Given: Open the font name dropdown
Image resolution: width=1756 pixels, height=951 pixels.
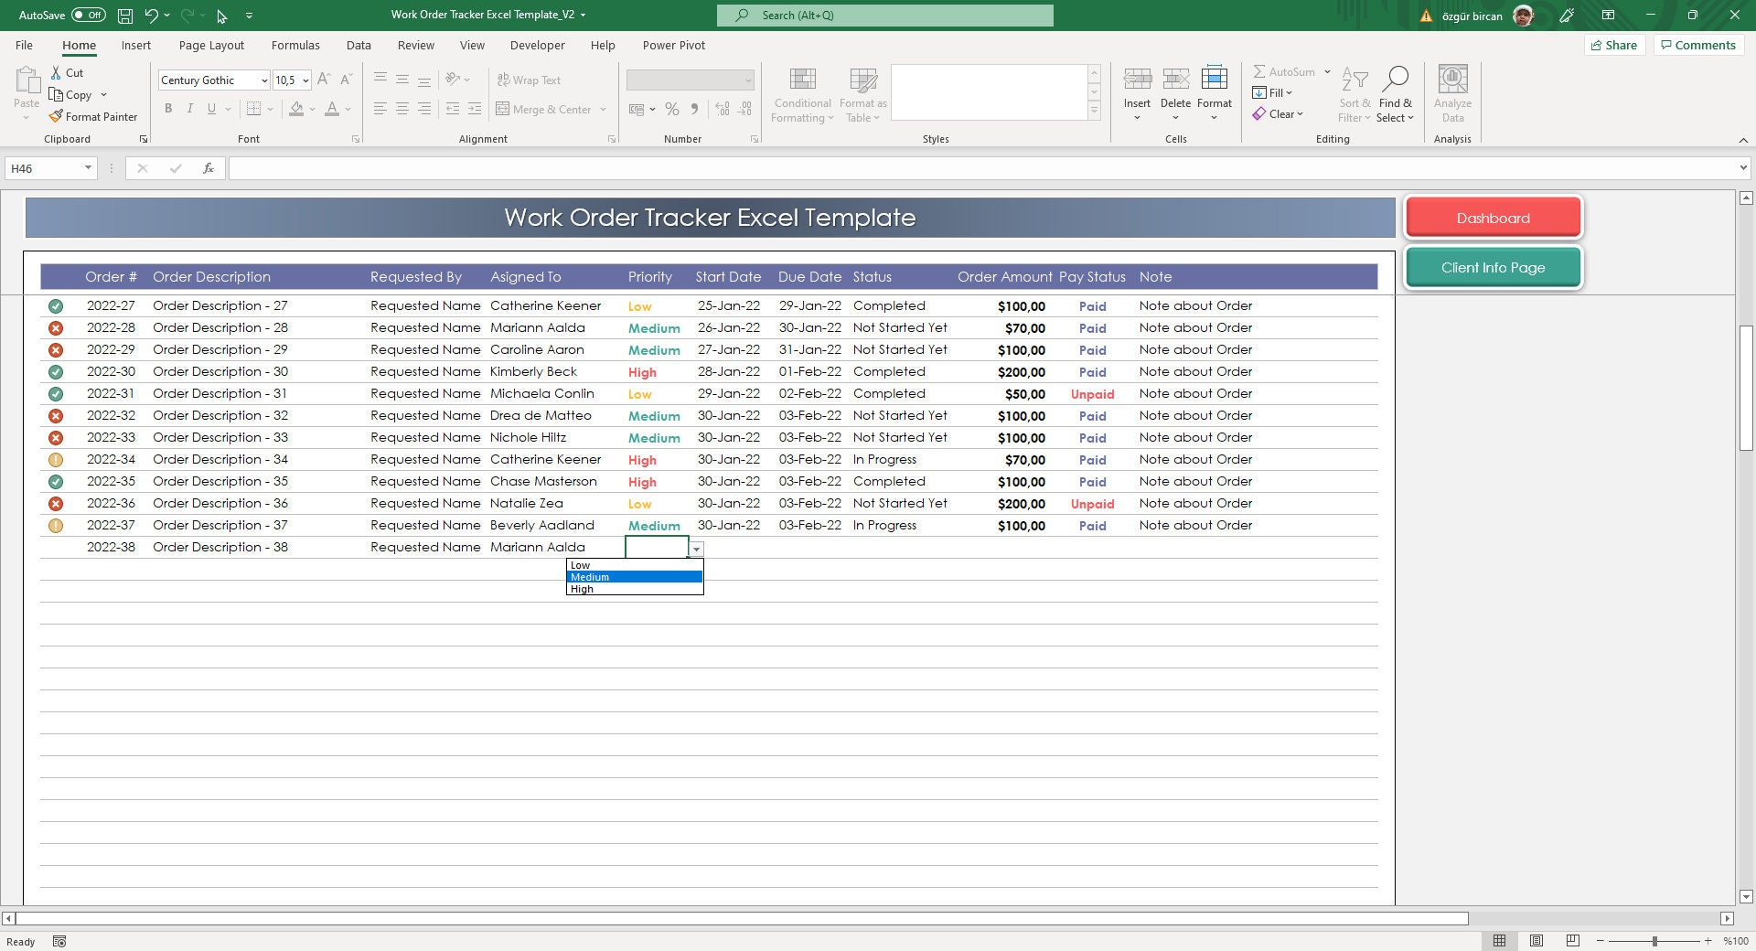Looking at the screenshot, I should point(262,80).
